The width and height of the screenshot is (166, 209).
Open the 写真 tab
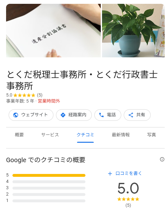point(151,135)
